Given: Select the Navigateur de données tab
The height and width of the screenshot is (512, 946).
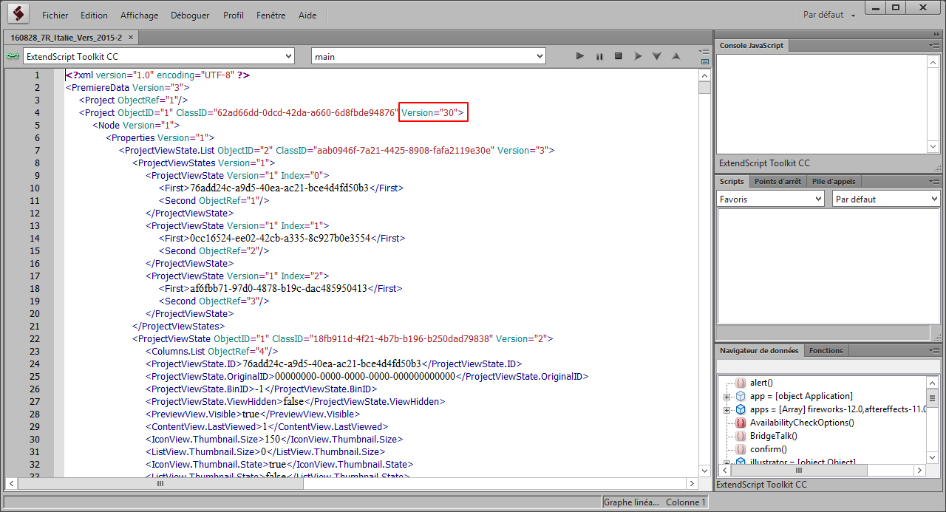Looking at the screenshot, I should 759,350.
